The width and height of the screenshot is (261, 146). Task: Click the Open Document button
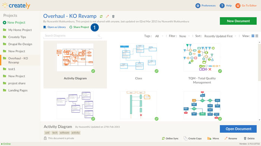(238, 129)
